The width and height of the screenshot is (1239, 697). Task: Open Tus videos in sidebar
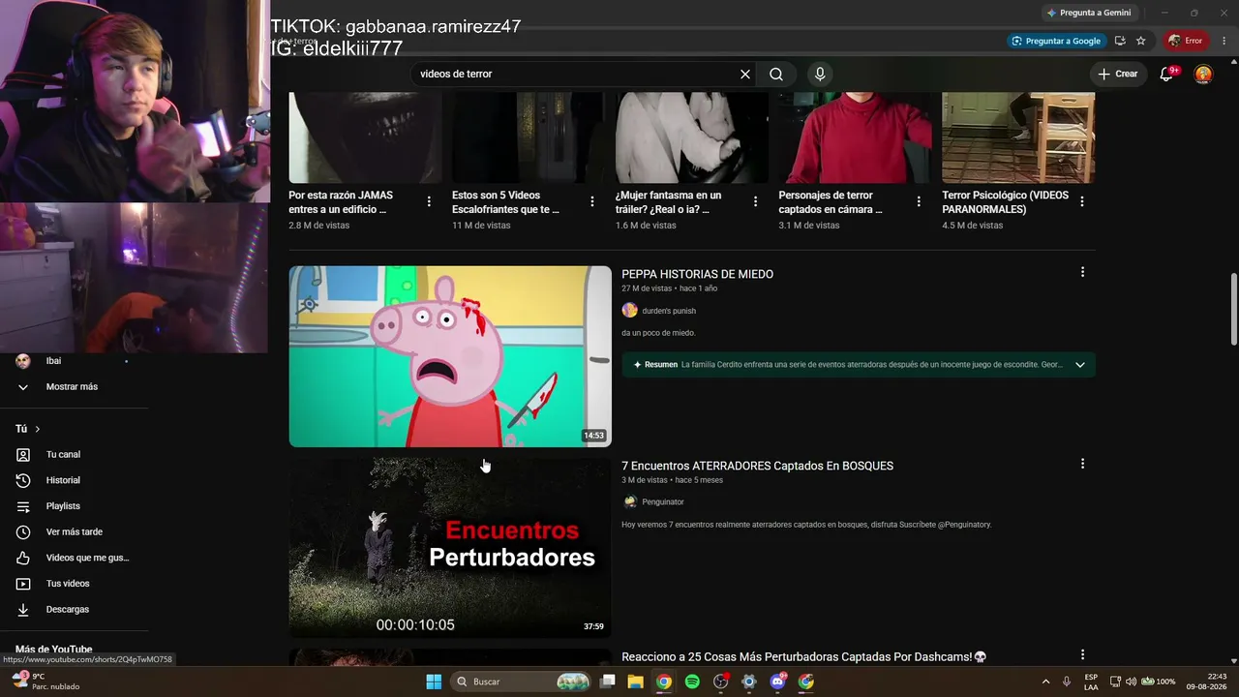pyautogui.click(x=68, y=584)
